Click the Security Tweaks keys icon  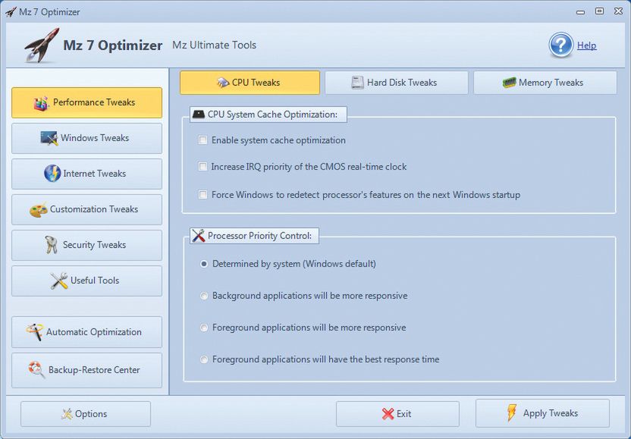(x=51, y=245)
